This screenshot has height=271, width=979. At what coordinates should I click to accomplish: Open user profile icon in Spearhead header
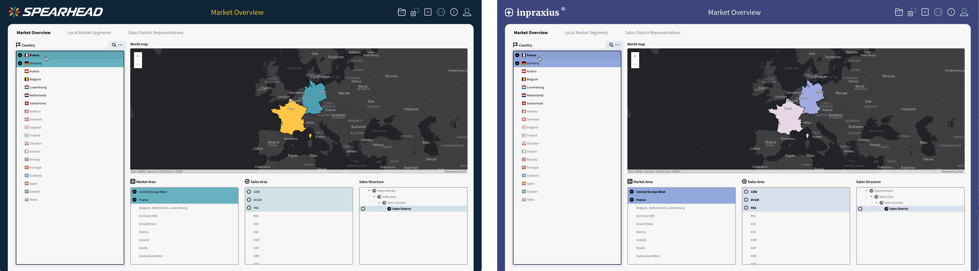[467, 12]
